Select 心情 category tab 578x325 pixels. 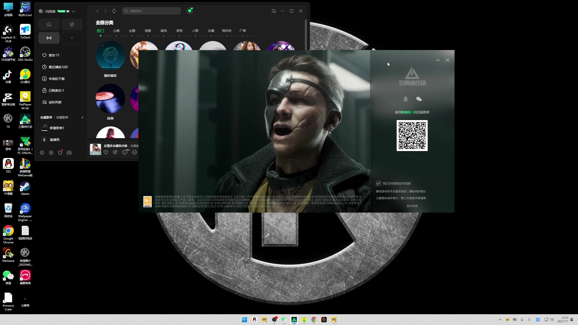pos(116,31)
